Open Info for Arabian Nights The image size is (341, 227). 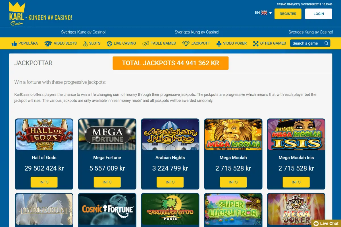point(170,182)
